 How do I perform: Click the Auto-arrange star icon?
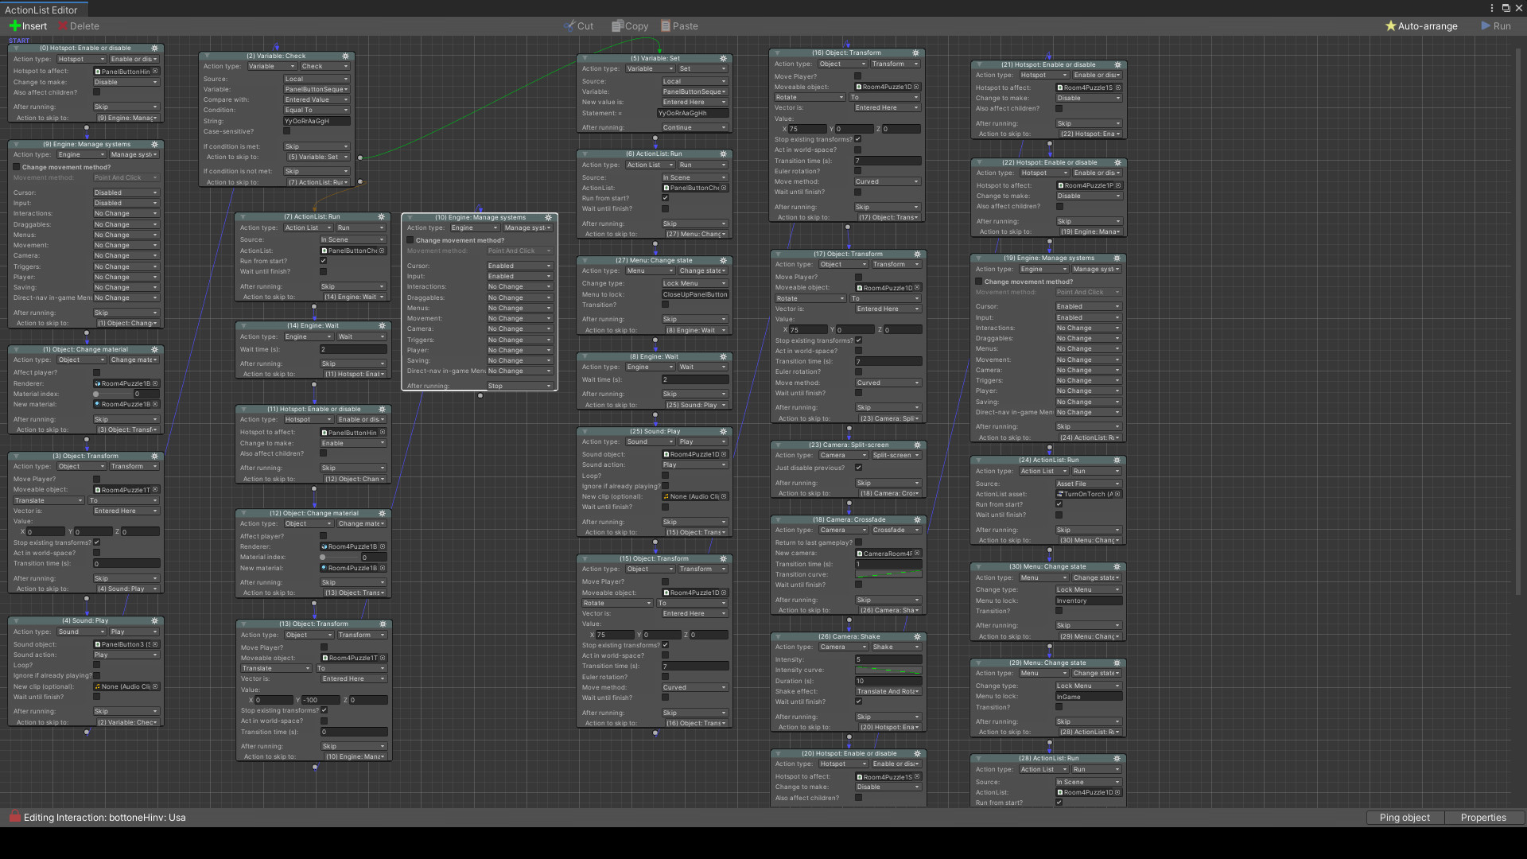[x=1390, y=26]
